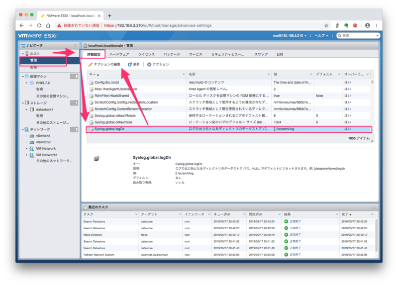This screenshot has height=285, width=398.
Task: Click the RHEL7.2 virtual machine icon
Action: click(x=32, y=83)
